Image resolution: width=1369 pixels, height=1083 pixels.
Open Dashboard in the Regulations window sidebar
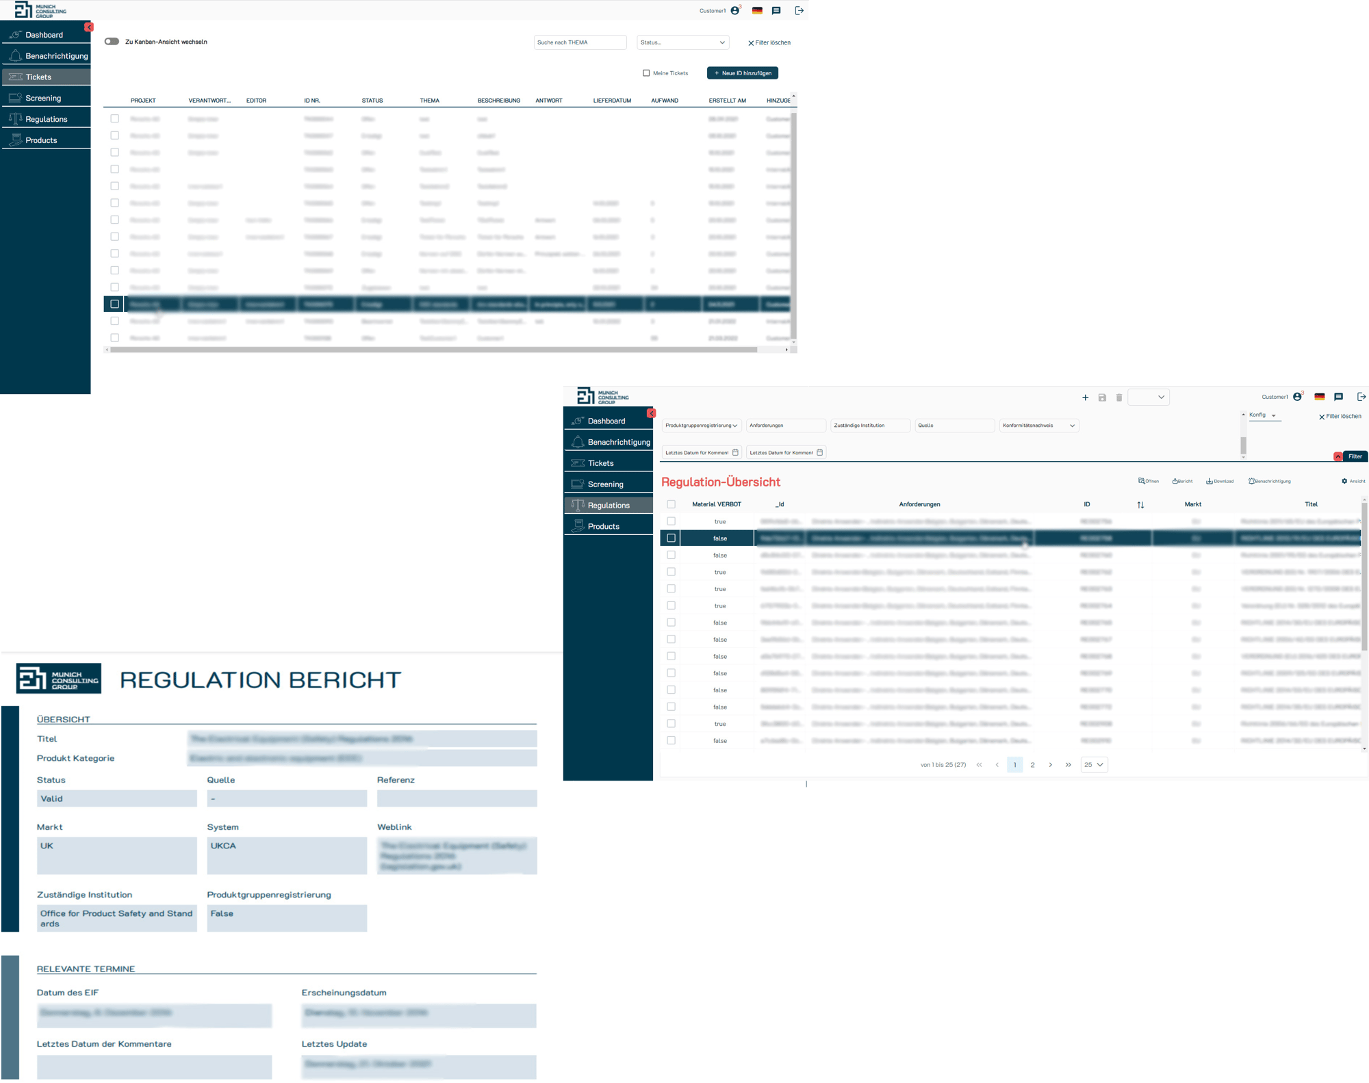click(x=608, y=421)
